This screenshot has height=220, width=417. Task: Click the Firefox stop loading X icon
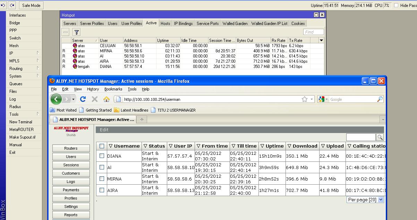coord(94,99)
